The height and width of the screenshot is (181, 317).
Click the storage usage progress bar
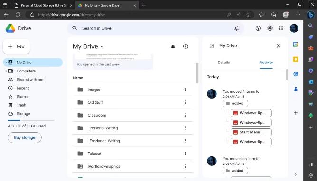pyautogui.click(x=31, y=120)
